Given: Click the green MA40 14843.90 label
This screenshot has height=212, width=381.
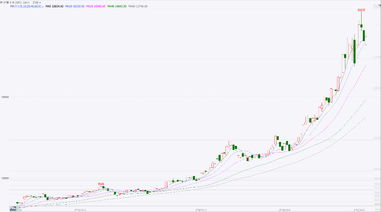Looking at the screenshot, I should click(117, 6).
